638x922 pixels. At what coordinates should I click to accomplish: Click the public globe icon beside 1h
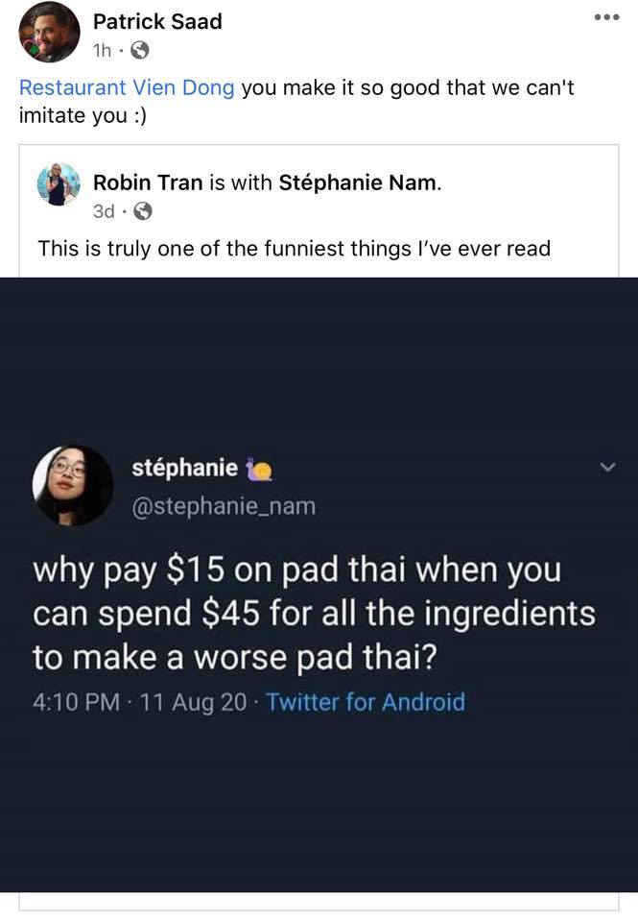[139, 51]
